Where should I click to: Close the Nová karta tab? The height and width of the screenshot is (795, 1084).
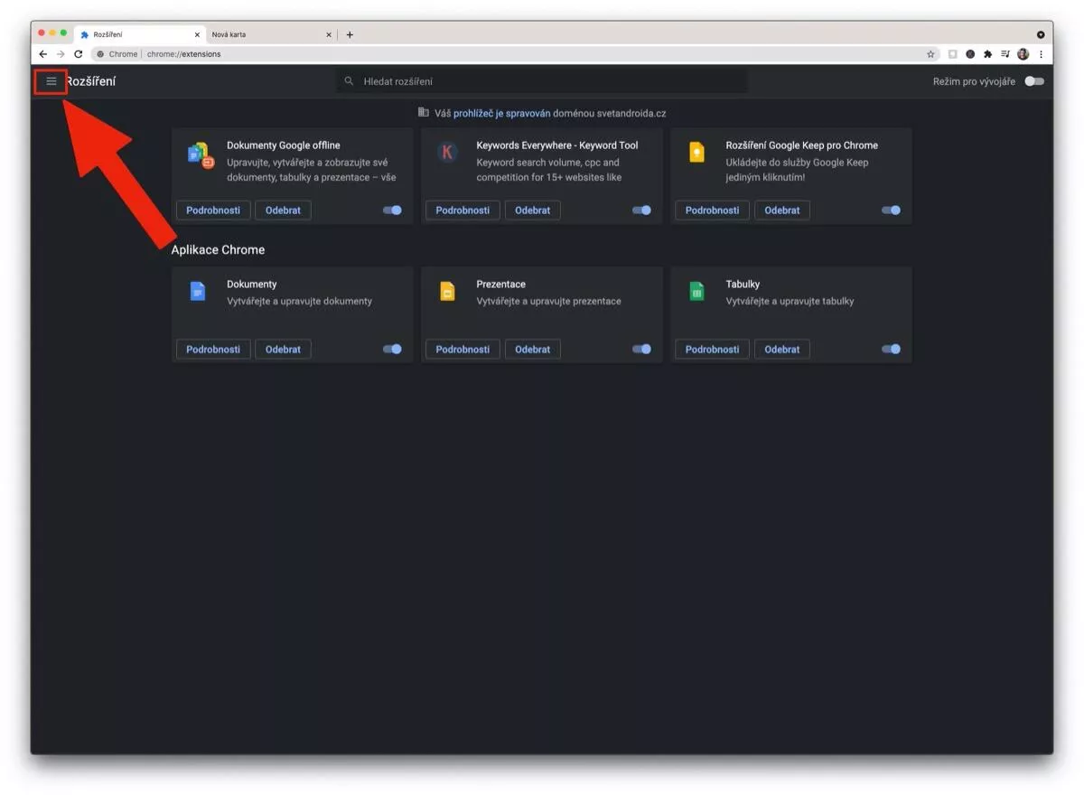pyautogui.click(x=329, y=34)
